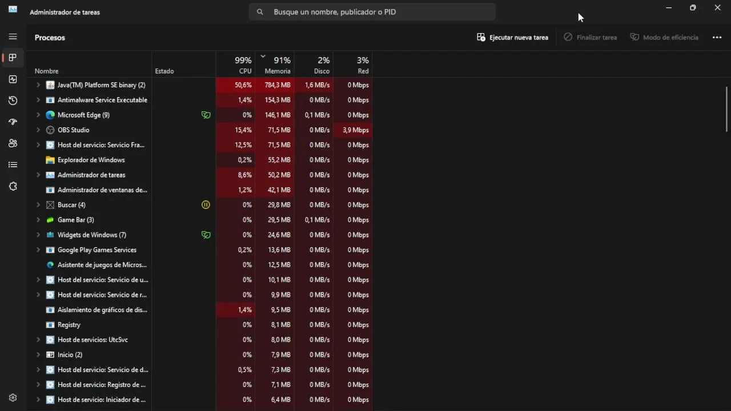The width and height of the screenshot is (731, 411).
Task: Click the three-dot more options button
Action: [x=717, y=37]
